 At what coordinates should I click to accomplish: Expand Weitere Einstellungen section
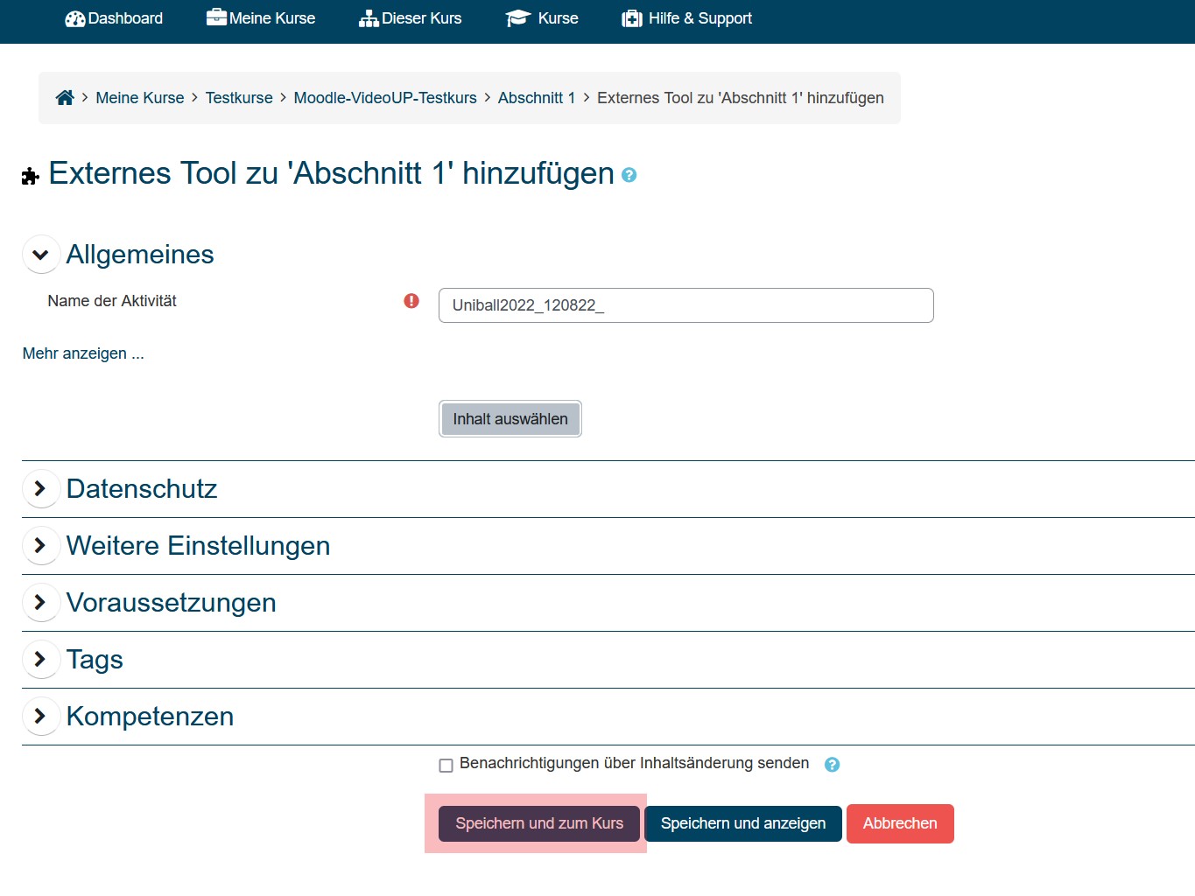tap(40, 545)
